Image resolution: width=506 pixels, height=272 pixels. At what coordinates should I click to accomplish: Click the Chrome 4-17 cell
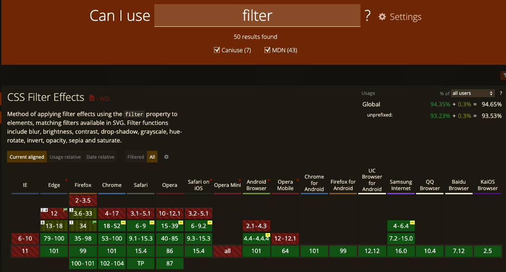112,213
